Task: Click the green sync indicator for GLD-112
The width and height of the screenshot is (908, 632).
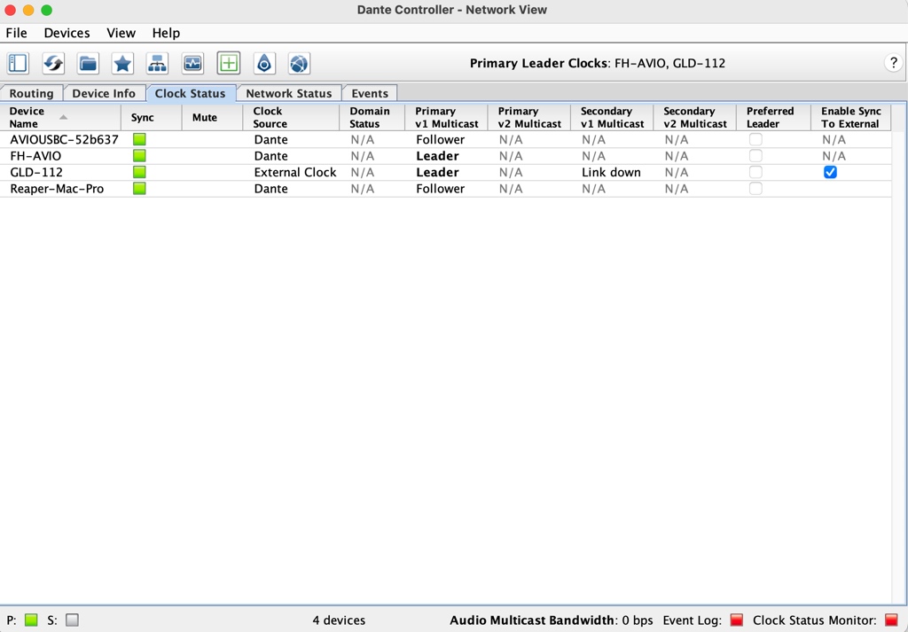Action: coord(139,172)
